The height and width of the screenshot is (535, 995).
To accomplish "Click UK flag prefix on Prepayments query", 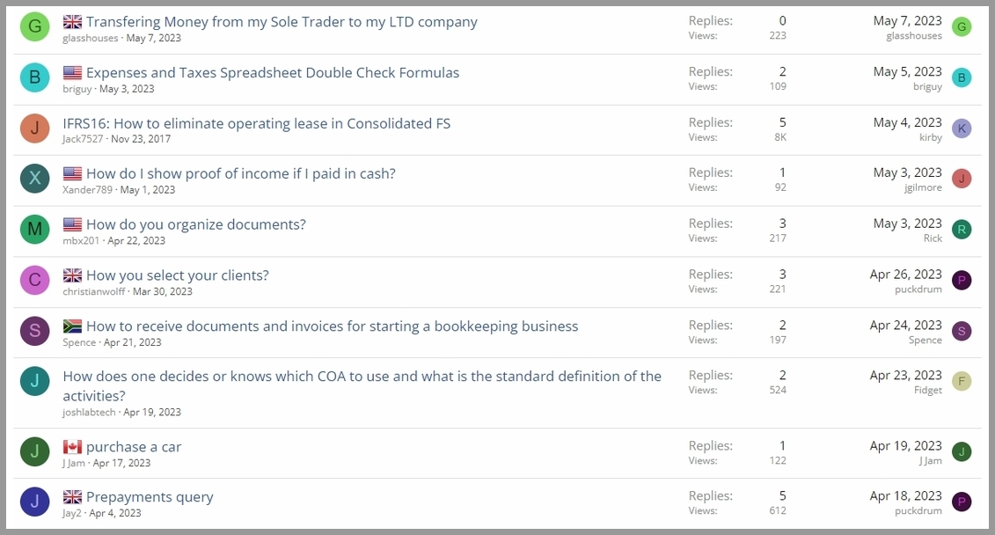I will (72, 497).
